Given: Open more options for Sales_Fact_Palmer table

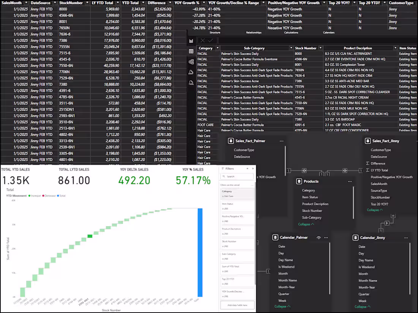Looking at the screenshot, I should [282, 140].
